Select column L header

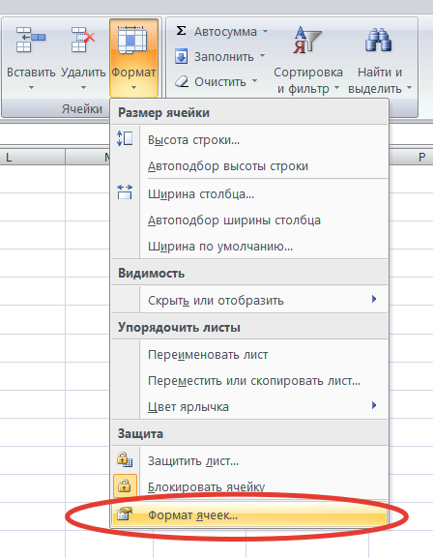tap(32, 157)
